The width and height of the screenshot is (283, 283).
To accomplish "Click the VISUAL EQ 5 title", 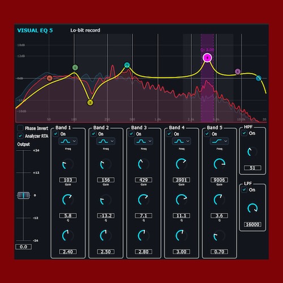I will click(35, 31).
